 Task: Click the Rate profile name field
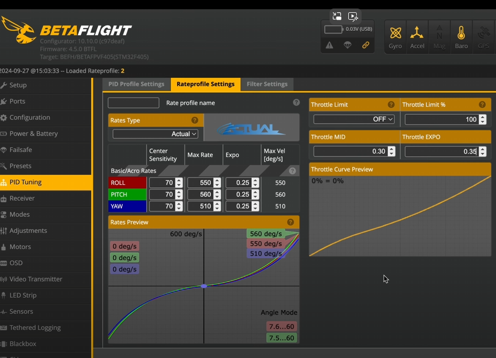click(133, 103)
